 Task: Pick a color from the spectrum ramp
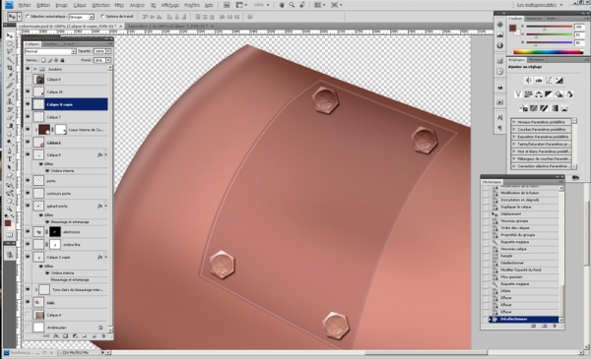[548, 51]
